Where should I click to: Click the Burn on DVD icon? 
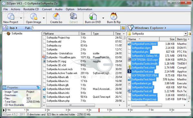(x=93, y=16)
